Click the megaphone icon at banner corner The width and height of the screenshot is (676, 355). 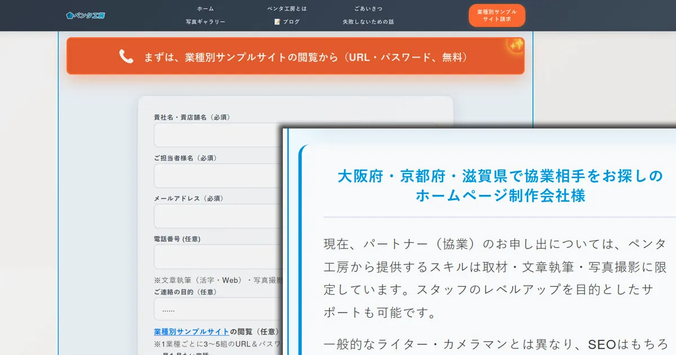tap(515, 46)
